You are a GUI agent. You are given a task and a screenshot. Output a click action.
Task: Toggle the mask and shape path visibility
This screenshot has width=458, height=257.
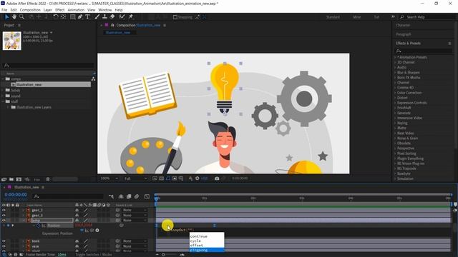pos(168,178)
